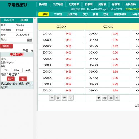
Task: Open the 快打 tab
Action: click(x=85, y=14)
